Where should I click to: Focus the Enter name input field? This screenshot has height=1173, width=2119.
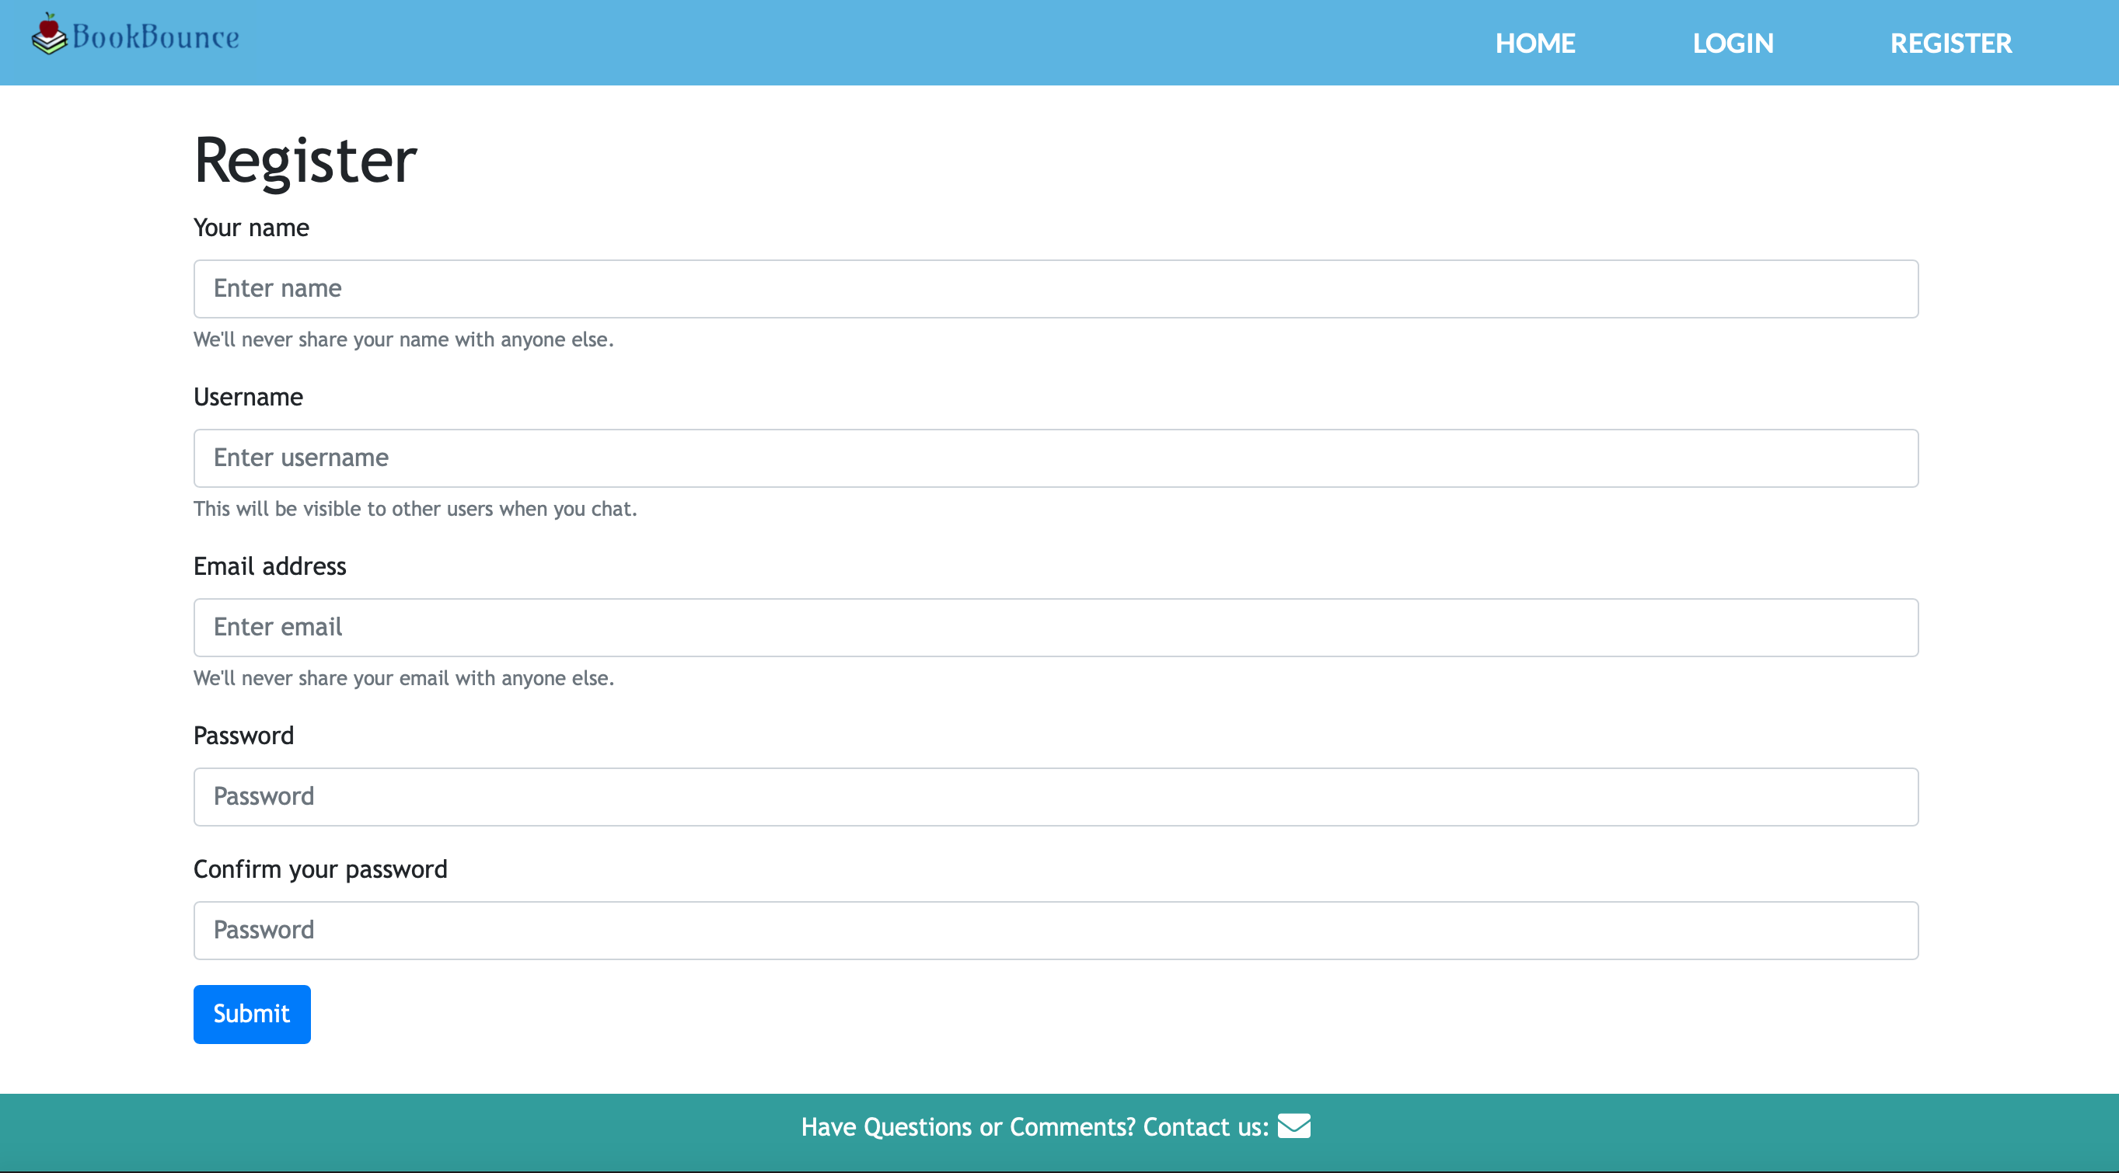(x=1056, y=288)
